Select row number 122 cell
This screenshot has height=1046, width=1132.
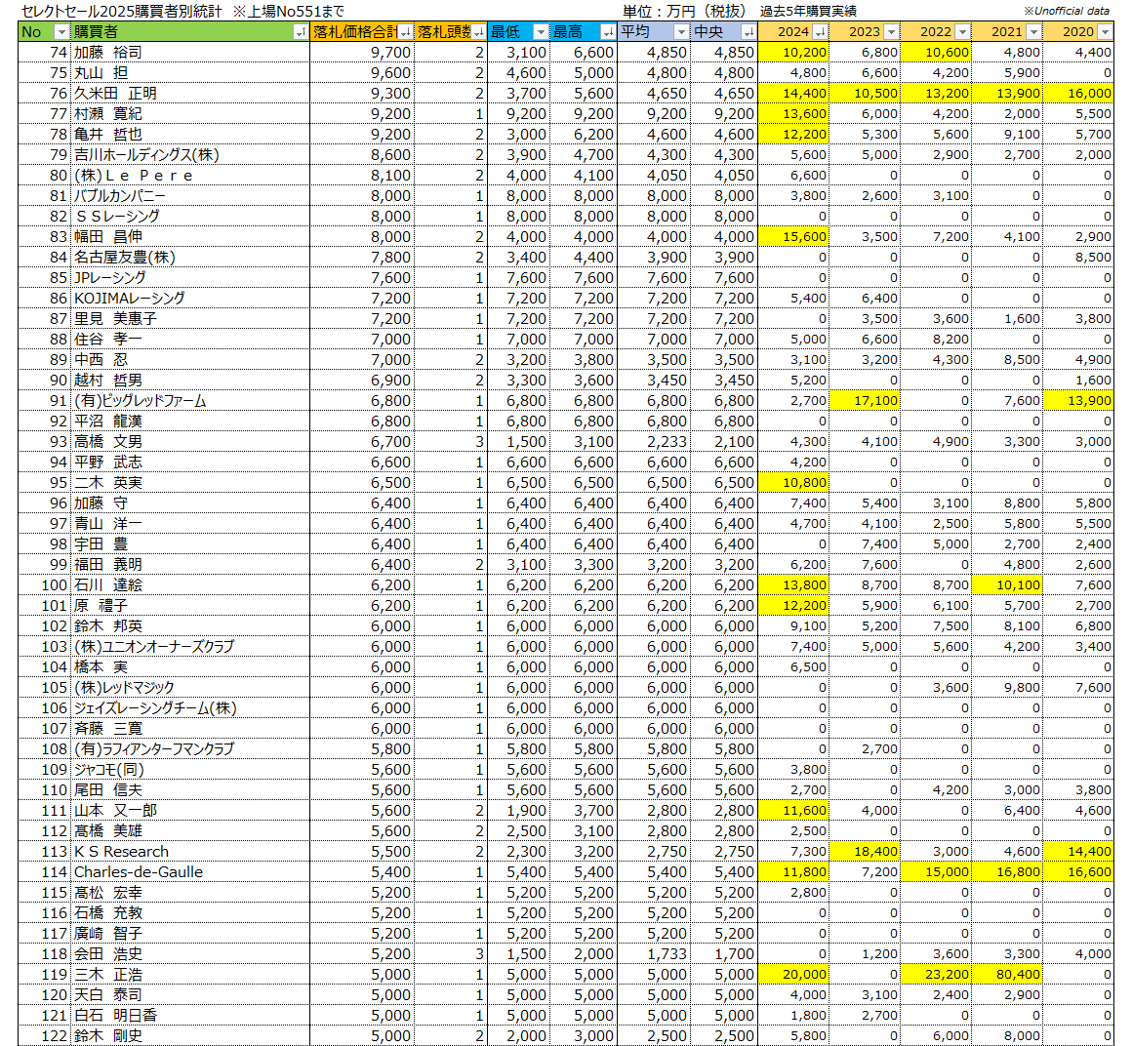45,1036
